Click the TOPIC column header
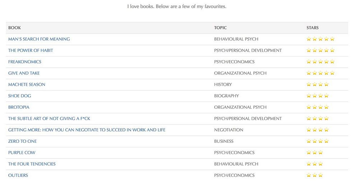 point(220,28)
